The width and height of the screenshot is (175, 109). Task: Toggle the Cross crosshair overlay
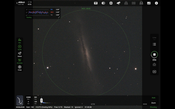[x=19, y=67]
